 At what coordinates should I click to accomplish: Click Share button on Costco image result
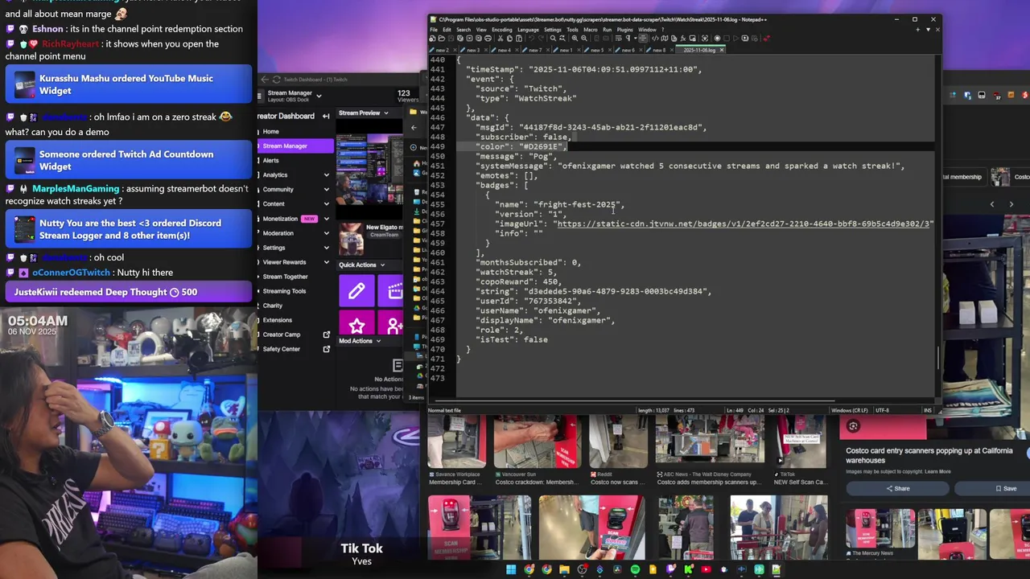(898, 488)
